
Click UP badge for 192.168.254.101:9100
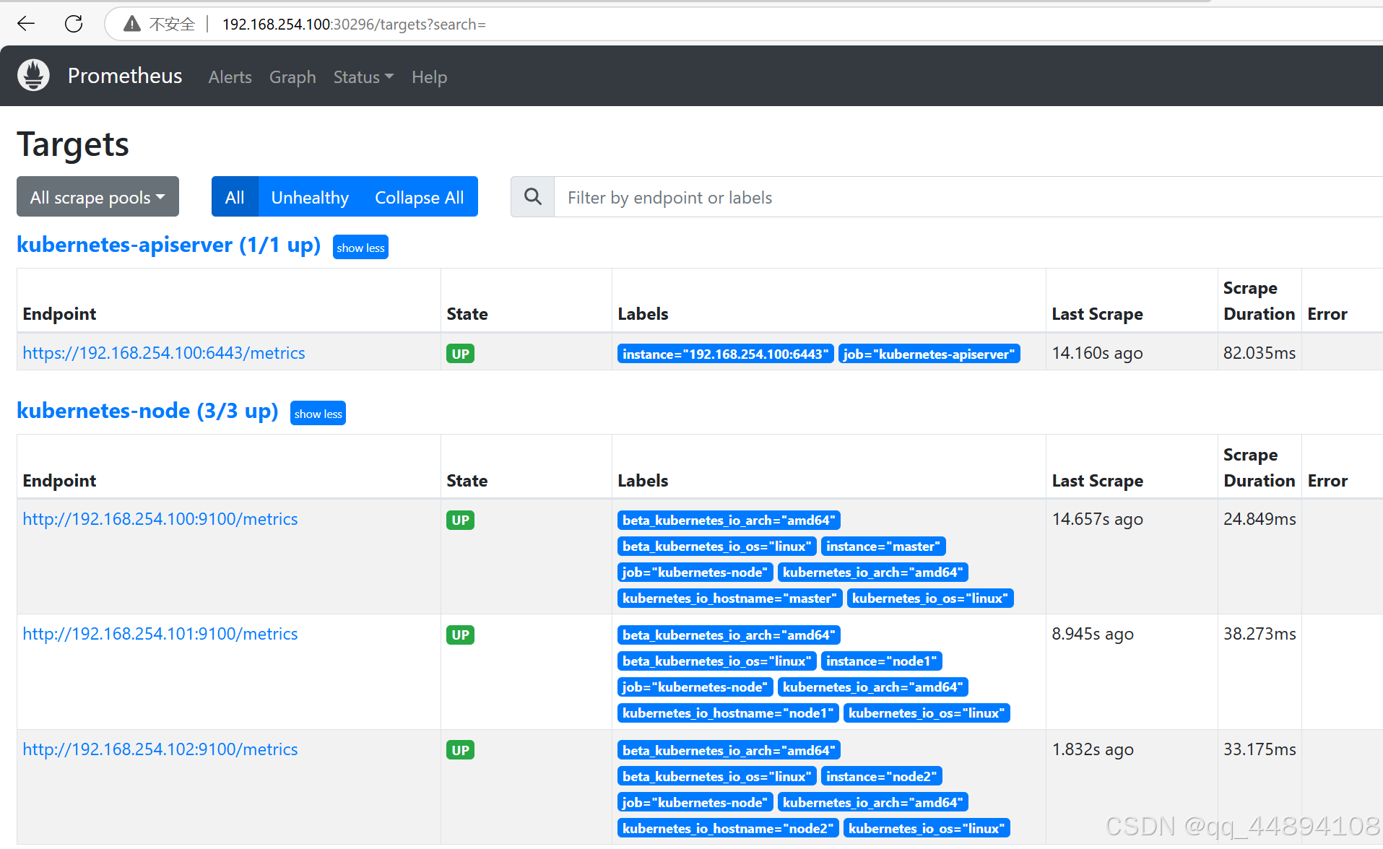460,635
